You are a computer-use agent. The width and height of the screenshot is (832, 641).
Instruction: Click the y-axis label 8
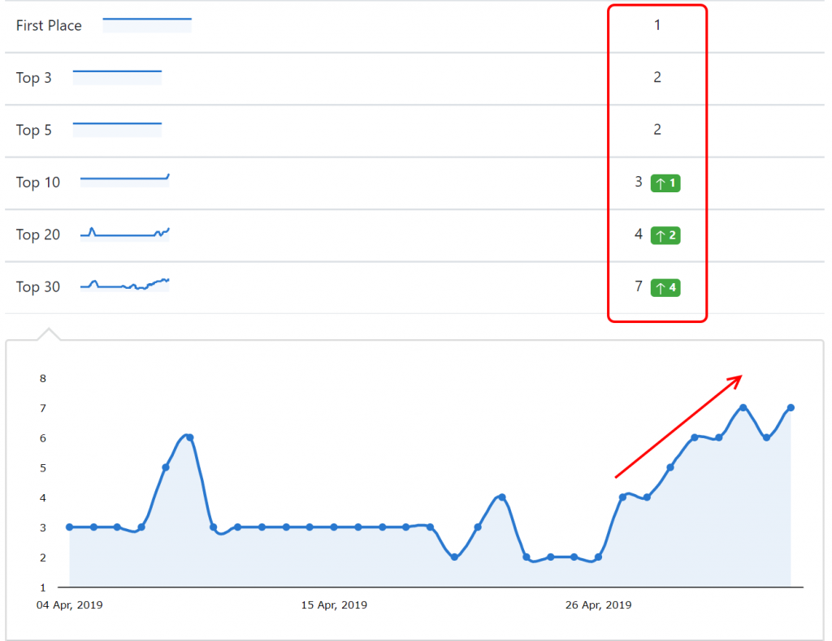point(43,378)
